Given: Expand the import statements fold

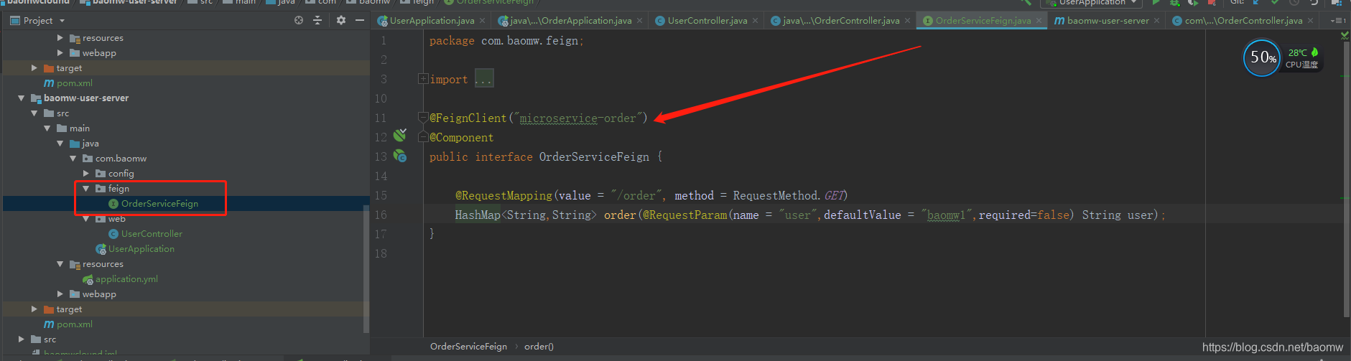Looking at the screenshot, I should click(x=423, y=79).
